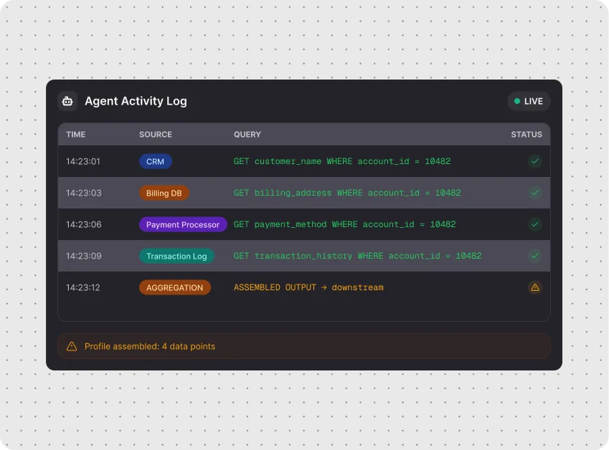
Task: Select the Billing DB source tag
Action: 164,193
